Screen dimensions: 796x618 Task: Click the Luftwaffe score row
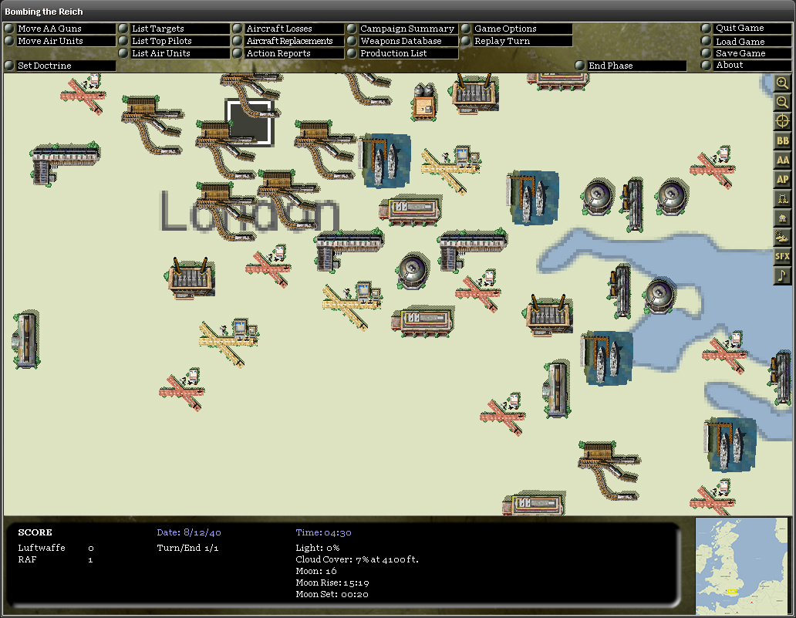[56, 548]
